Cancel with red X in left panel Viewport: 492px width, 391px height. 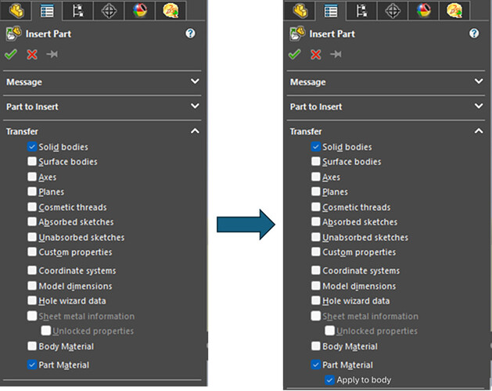32,54
